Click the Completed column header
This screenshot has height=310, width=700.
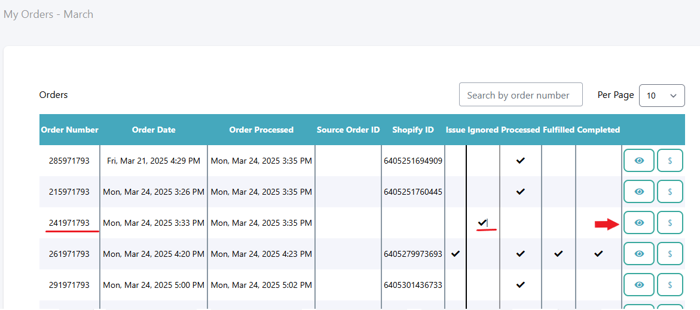598,130
